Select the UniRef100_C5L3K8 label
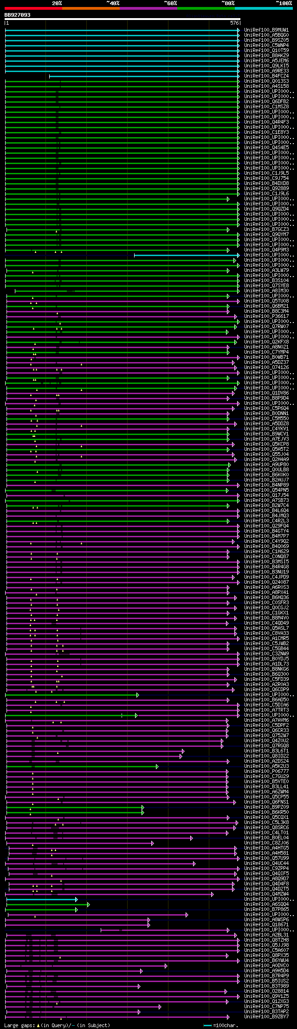Screen dimensions: 297x1029 (x=266, y=822)
